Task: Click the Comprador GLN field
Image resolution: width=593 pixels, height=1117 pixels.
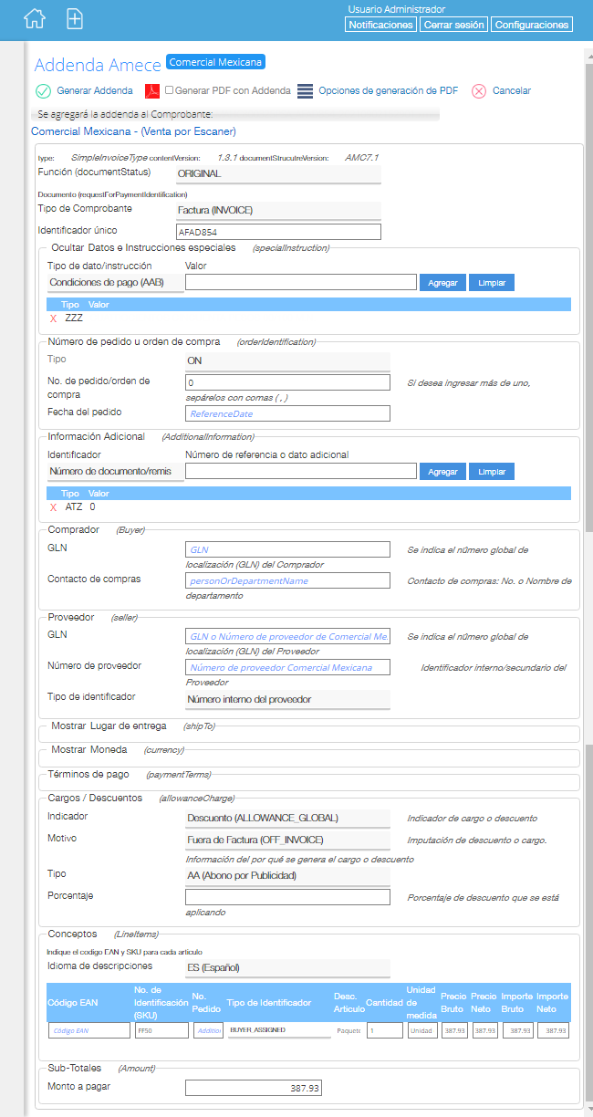Action: click(x=287, y=549)
